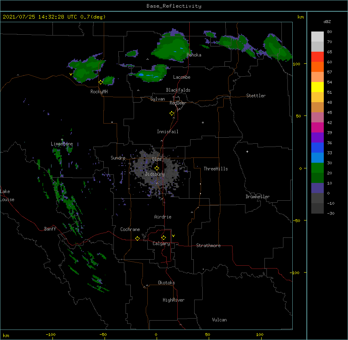The image size is (348, 340).
Task: Click the Ponoka city label
Action: pos(194,55)
